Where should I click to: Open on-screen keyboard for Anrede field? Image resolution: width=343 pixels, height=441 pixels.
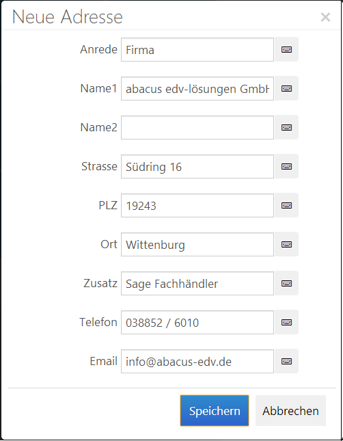pos(286,49)
